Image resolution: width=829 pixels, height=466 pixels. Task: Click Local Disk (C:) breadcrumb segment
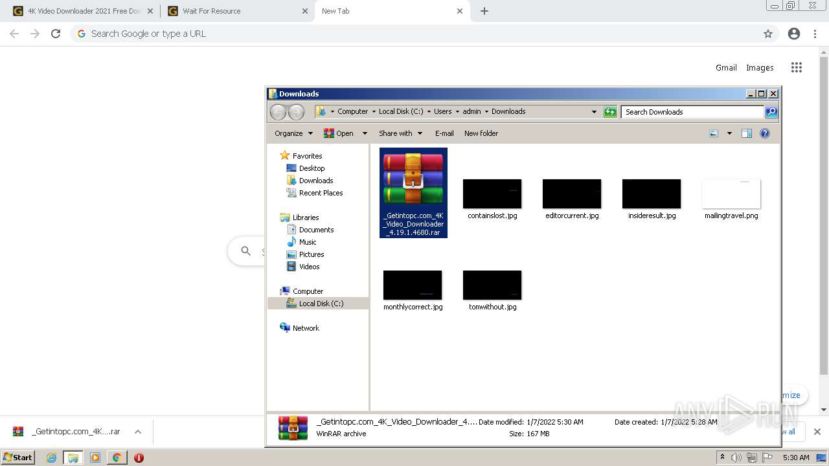point(401,111)
